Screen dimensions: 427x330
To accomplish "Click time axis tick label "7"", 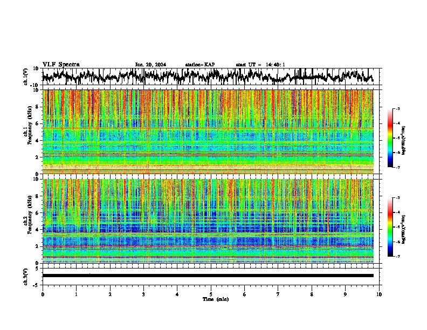I will [x=278, y=294].
